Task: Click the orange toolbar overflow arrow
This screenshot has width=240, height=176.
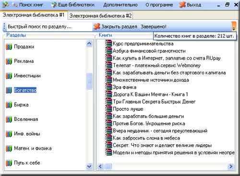Action: click(234, 26)
